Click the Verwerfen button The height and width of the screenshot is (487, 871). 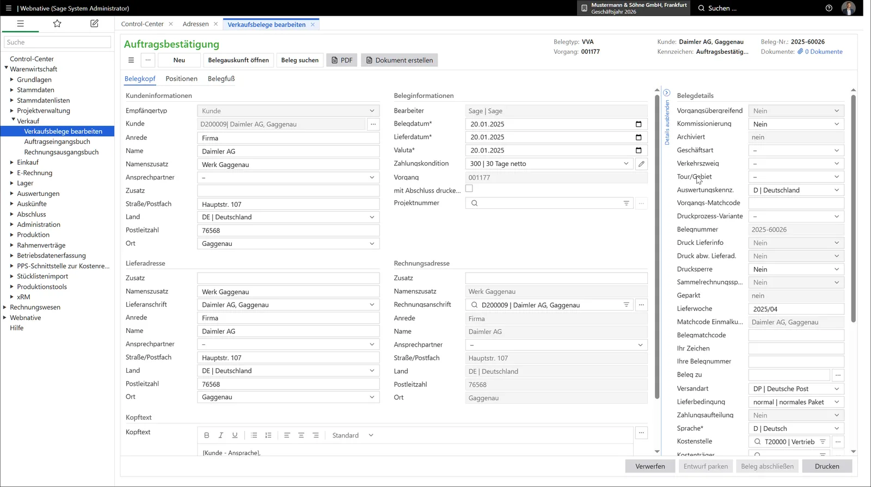click(650, 466)
